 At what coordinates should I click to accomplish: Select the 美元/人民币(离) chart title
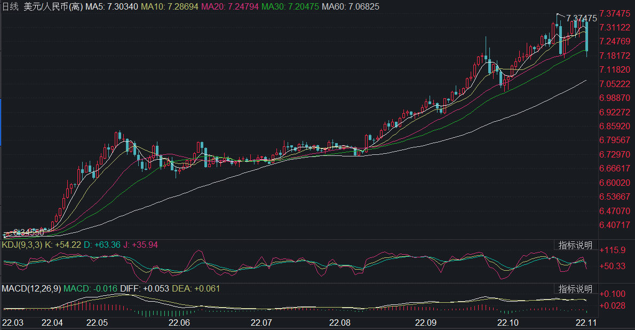coord(53,5)
